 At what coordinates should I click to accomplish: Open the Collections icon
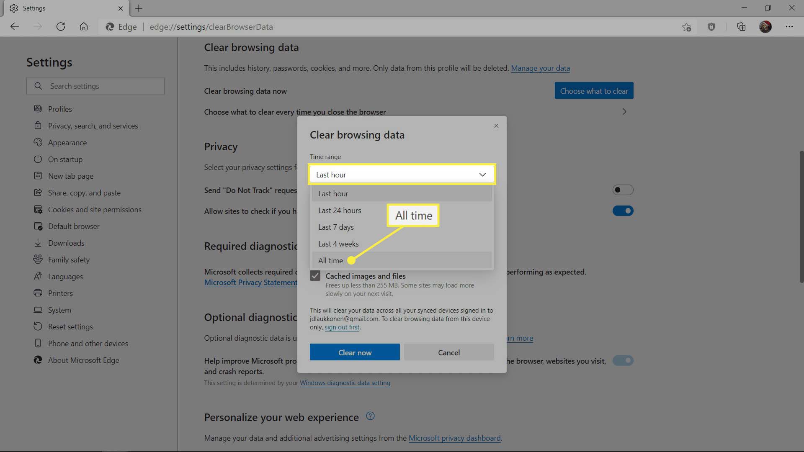tap(741, 27)
